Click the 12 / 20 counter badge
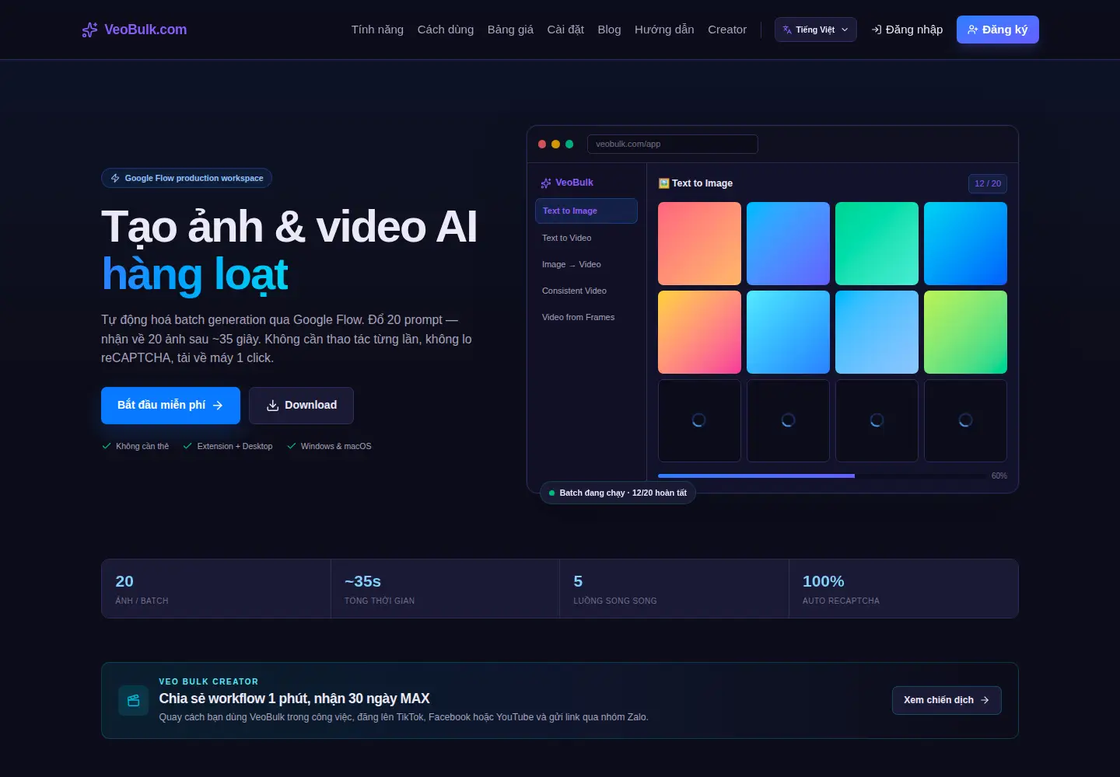This screenshot has width=1120, height=777. coord(988,183)
